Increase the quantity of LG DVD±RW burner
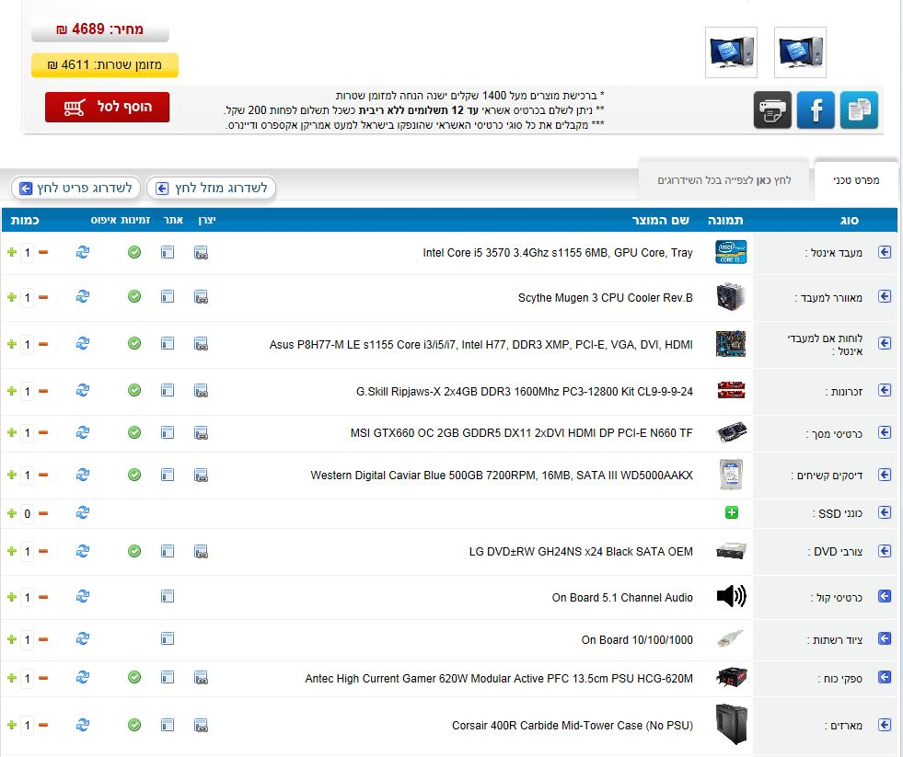This screenshot has width=903, height=757. [12, 551]
